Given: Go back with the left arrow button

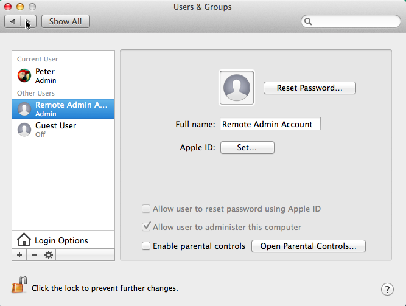Looking at the screenshot, I should coord(13,21).
